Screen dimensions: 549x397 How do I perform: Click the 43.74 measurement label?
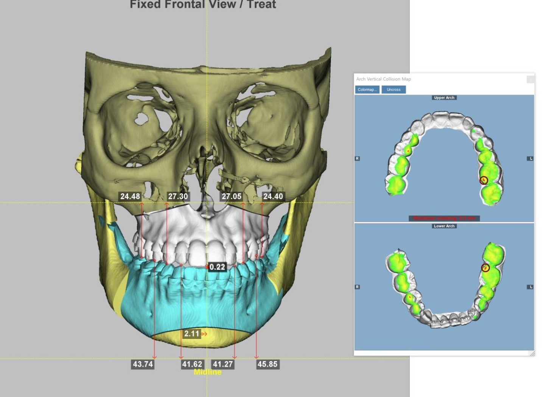(143, 364)
